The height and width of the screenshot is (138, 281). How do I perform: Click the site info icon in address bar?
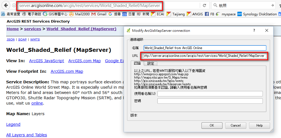(14, 6)
